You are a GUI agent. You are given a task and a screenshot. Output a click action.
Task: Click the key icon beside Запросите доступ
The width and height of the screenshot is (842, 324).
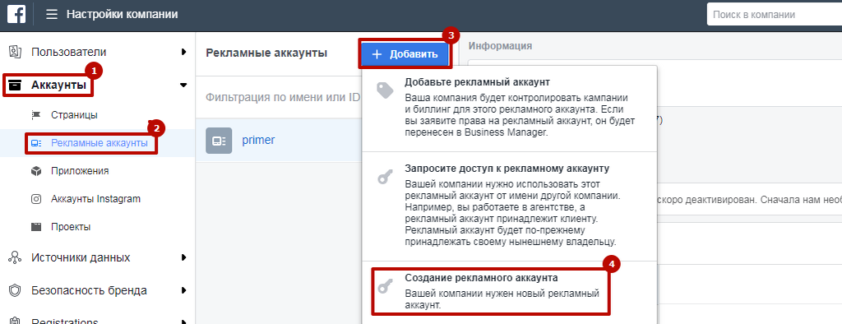(385, 176)
